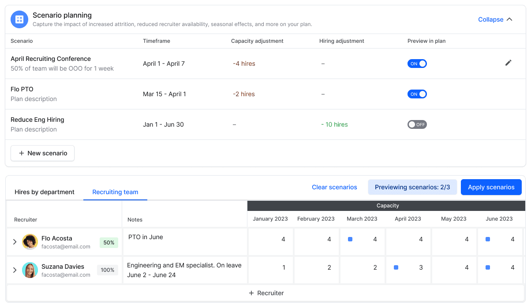Click the Clear scenarios link

point(334,187)
